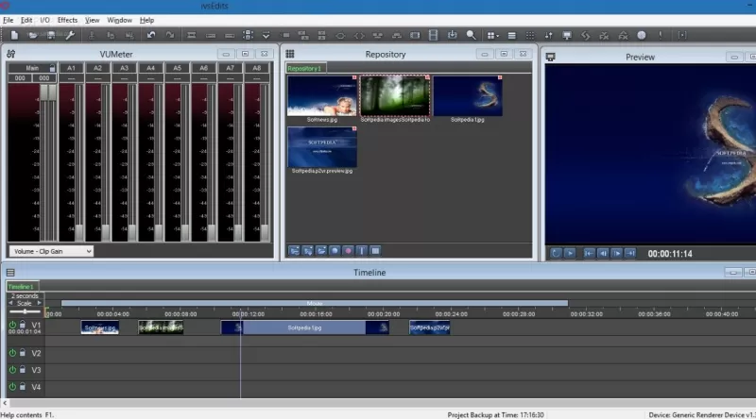The image size is (756, 419).
Task: Open the Volume - Clip Gain dropdown
Action: [x=51, y=251]
